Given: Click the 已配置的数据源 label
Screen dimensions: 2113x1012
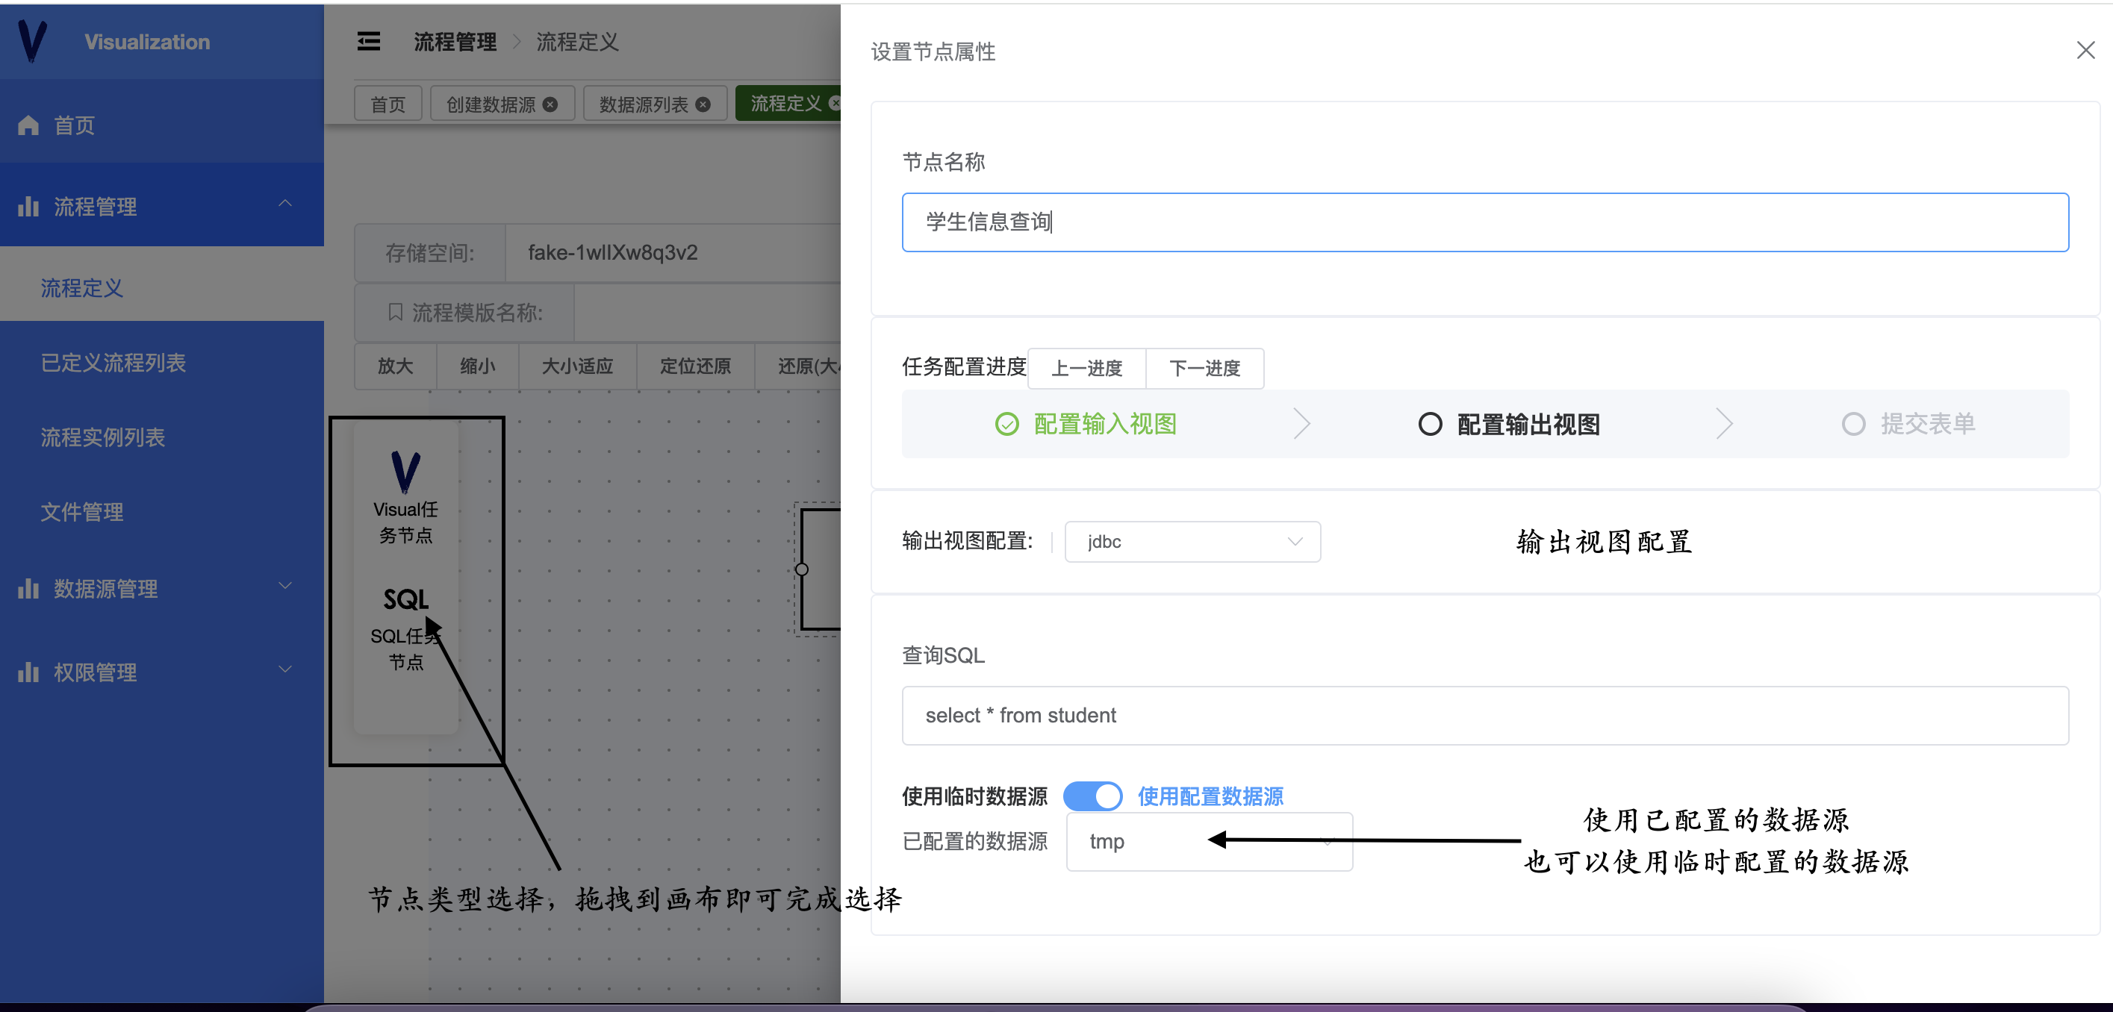Looking at the screenshot, I should [974, 841].
